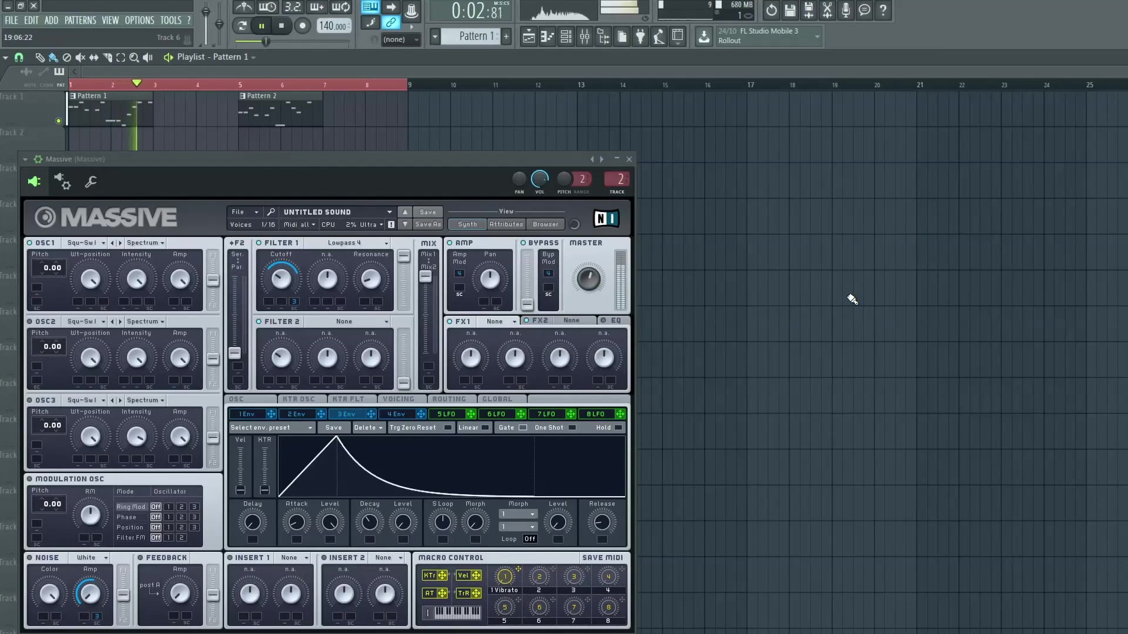
Task: Open the project info speech-bubble icon
Action: [x=865, y=10]
